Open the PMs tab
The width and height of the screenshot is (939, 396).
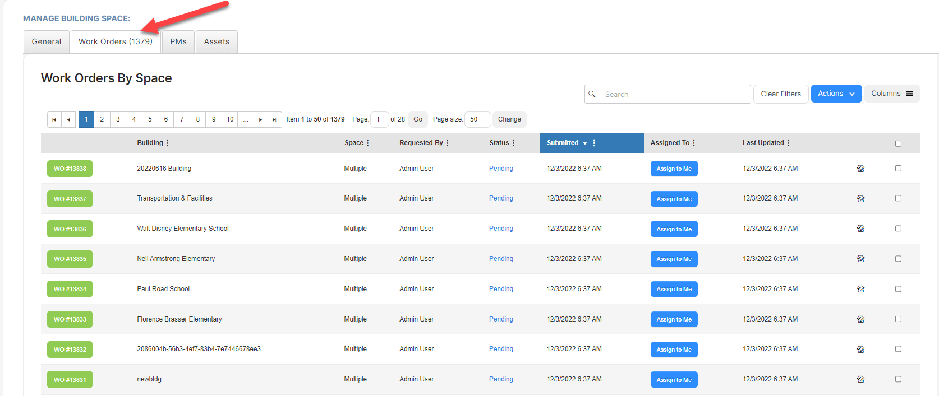(x=178, y=41)
